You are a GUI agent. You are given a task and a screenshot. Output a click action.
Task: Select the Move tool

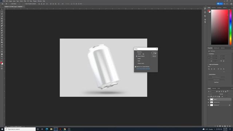2,9
